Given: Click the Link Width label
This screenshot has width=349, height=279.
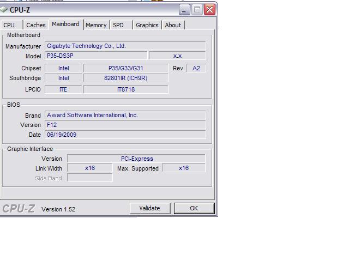Looking at the screenshot, I should 49,168.
